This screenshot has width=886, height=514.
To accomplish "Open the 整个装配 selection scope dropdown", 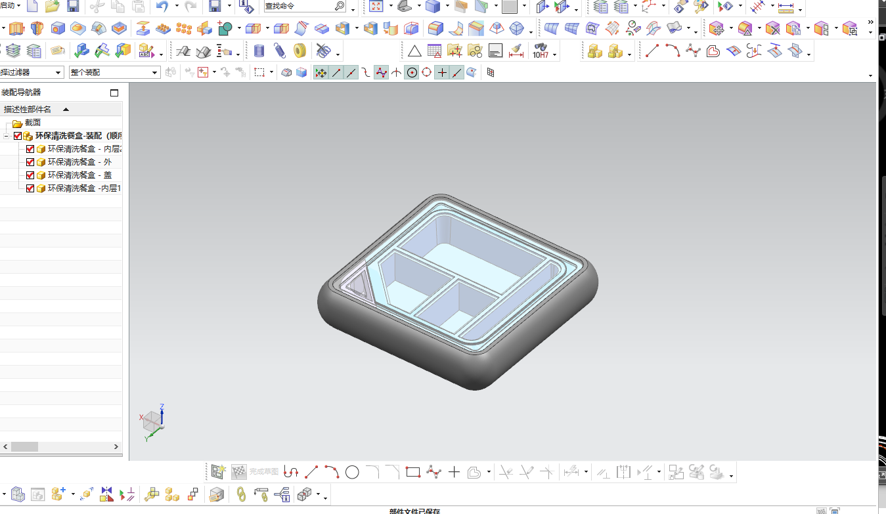I will pos(114,72).
